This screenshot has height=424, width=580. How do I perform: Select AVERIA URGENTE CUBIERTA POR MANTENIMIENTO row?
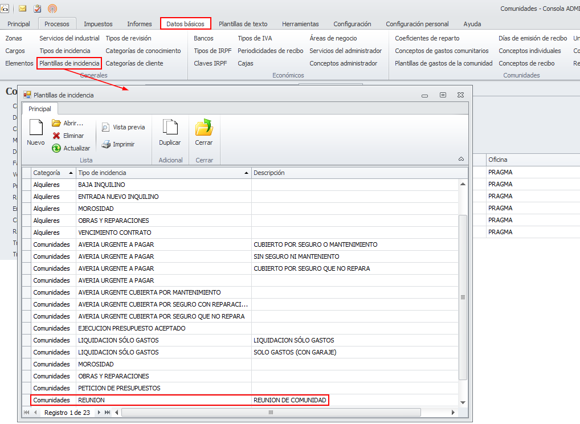click(244, 292)
